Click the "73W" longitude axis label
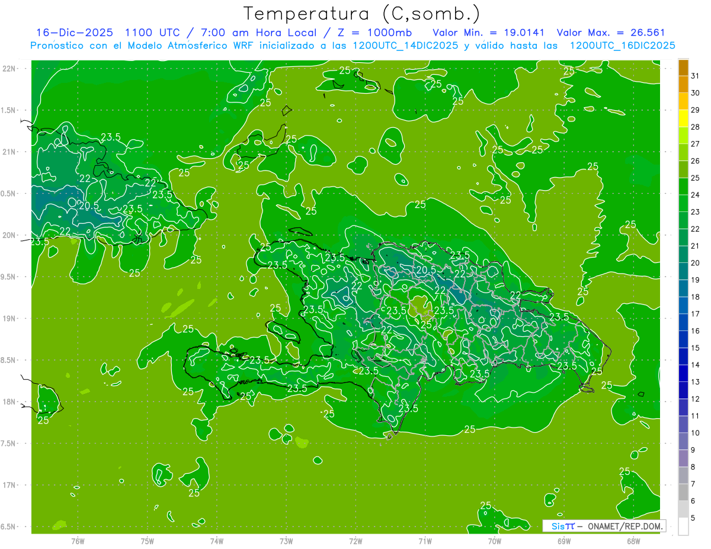The height and width of the screenshot is (549, 711). coord(286,541)
